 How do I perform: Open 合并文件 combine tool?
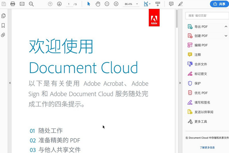(x=197, y=64)
